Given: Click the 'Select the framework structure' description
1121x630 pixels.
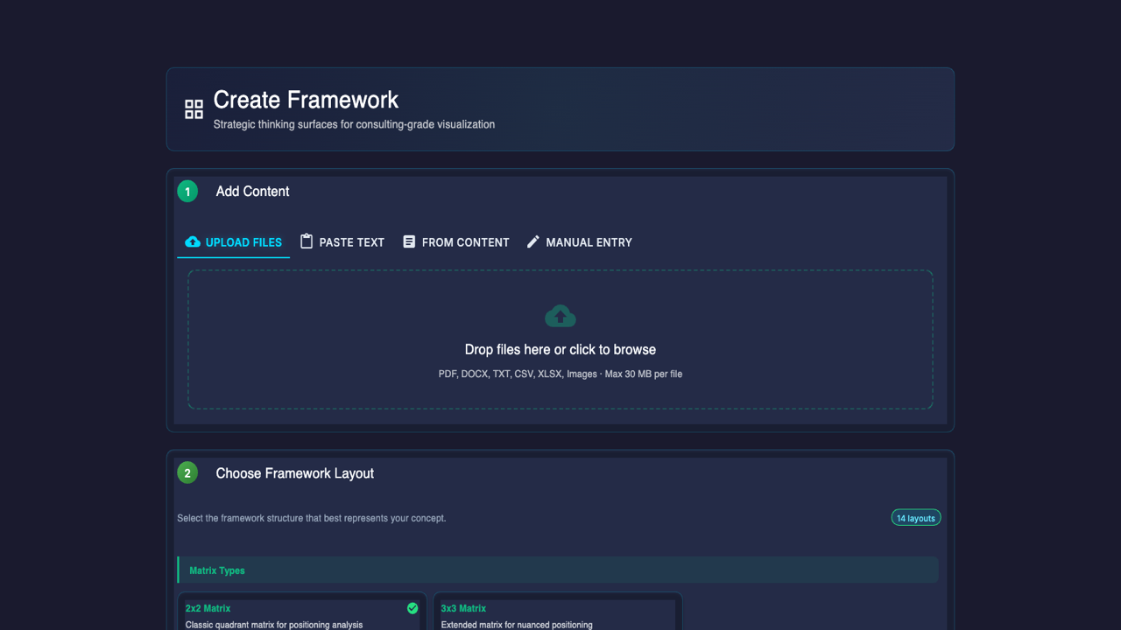Looking at the screenshot, I should point(312,518).
